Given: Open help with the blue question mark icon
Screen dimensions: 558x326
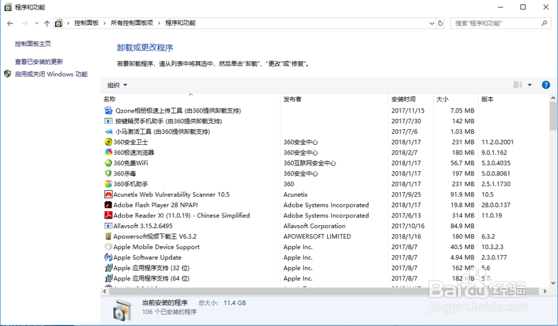Looking at the screenshot, I should [546, 85].
